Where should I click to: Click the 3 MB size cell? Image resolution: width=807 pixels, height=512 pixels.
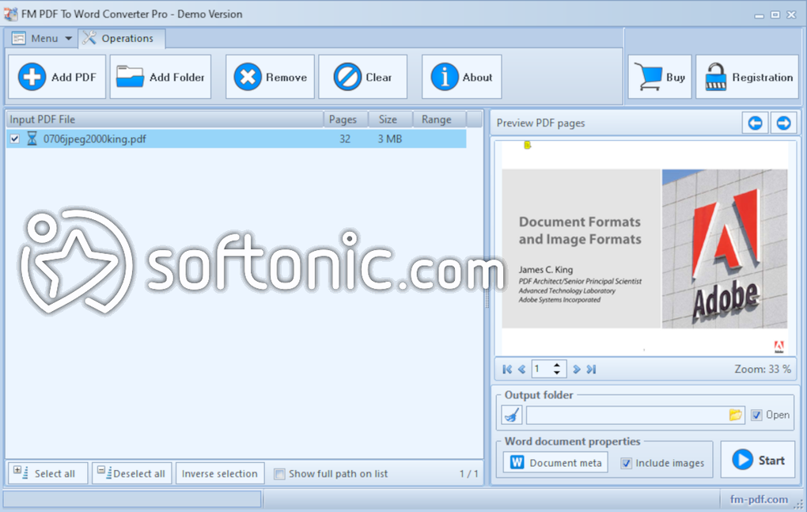click(x=389, y=139)
